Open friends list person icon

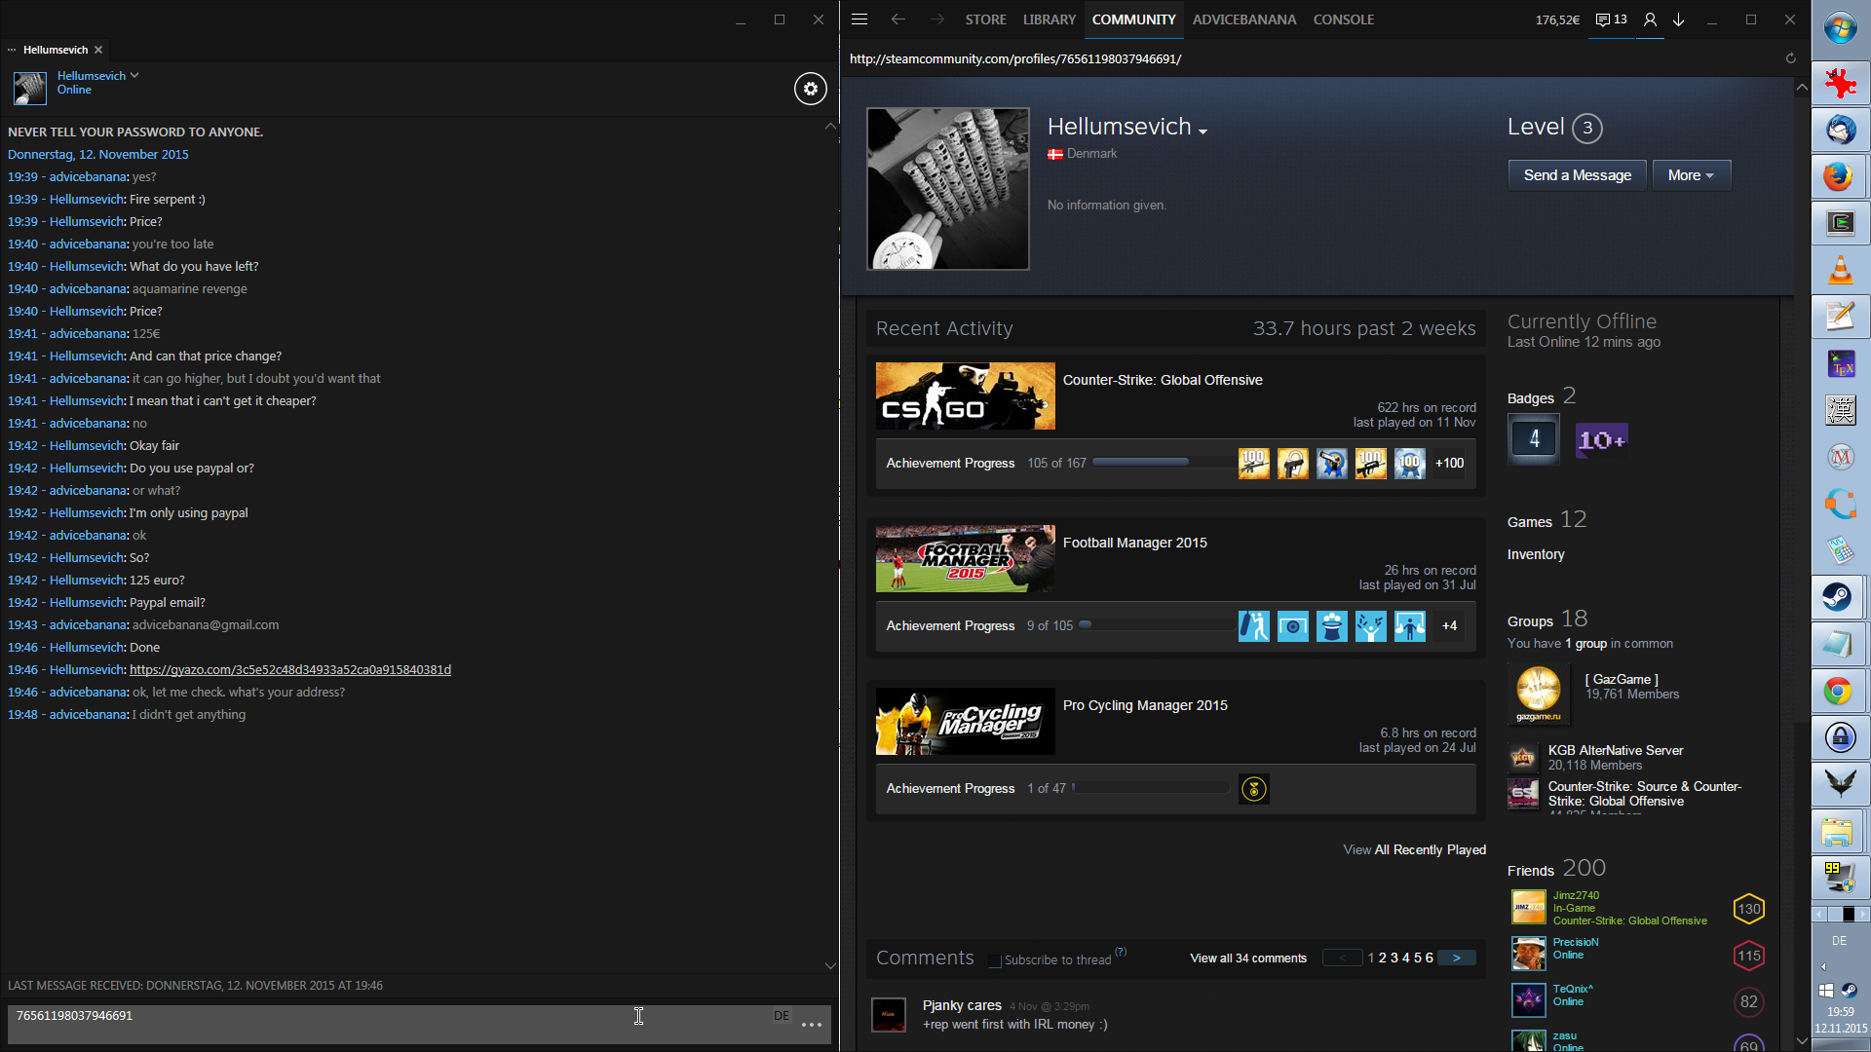1650,19
